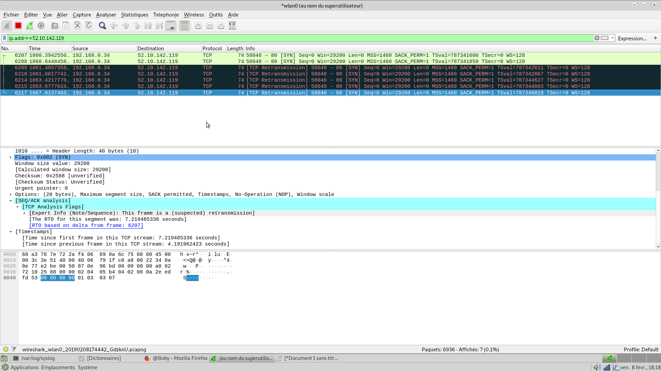Image resolution: width=661 pixels, height=372 pixels.
Task: Go forward in packet history
Action: point(125,25)
